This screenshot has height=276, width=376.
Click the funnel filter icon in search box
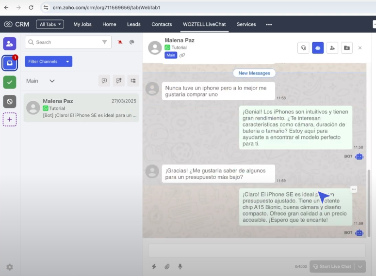pyautogui.click(x=104, y=42)
